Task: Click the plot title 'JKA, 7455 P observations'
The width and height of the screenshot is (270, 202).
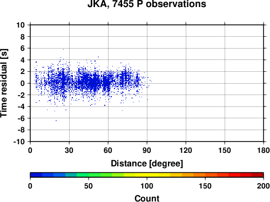Action: (x=147, y=4)
